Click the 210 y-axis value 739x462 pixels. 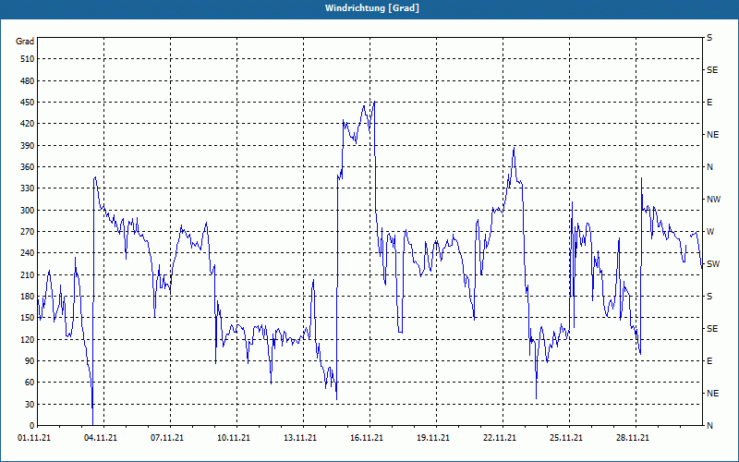click(x=28, y=274)
